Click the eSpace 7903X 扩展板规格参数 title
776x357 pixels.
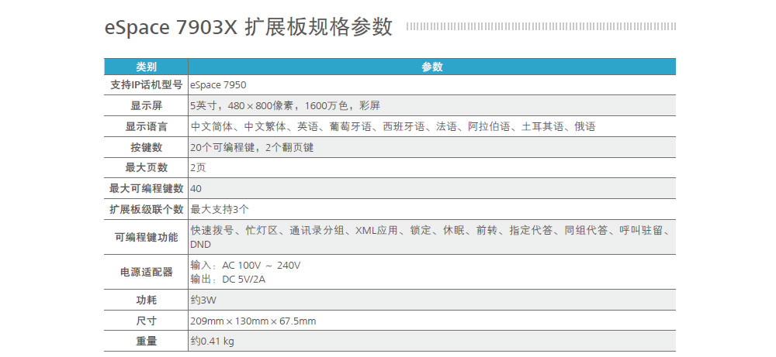click(x=248, y=27)
